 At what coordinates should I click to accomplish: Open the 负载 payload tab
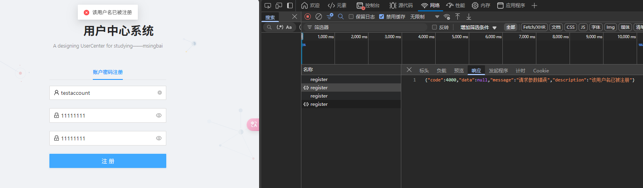coord(442,71)
